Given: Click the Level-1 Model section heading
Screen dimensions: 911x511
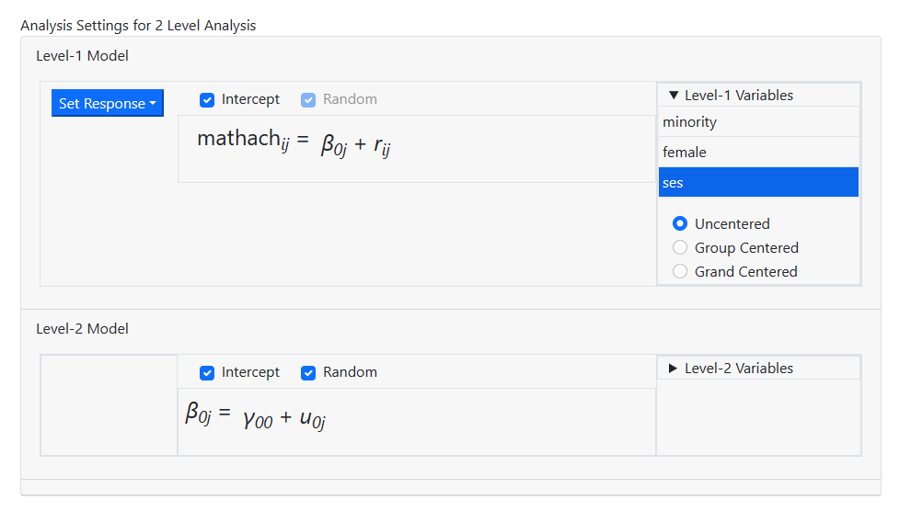Looking at the screenshot, I should (82, 56).
